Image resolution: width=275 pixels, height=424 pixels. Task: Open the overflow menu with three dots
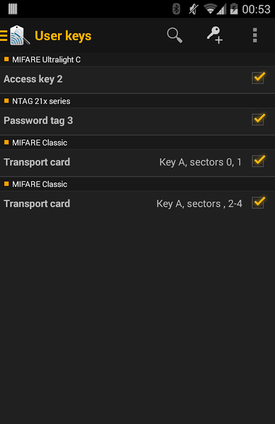(255, 35)
